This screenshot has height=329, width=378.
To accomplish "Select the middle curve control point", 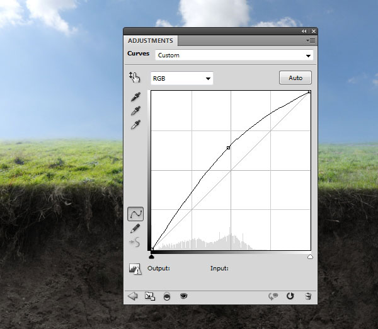I will (x=228, y=147).
